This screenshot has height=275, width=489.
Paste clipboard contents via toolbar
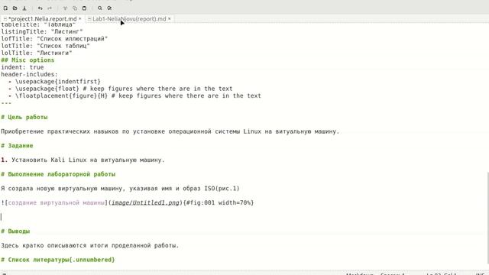coord(84,8)
